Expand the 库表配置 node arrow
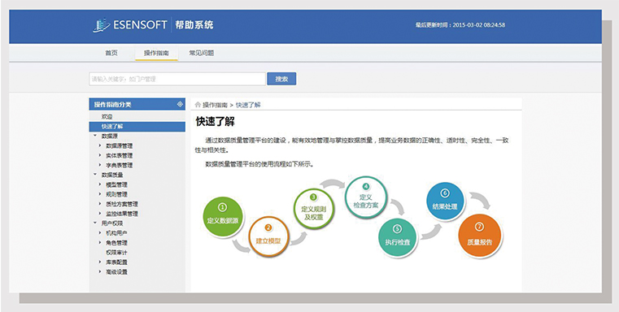Viewport: 619px width, 312px height. 100,262
